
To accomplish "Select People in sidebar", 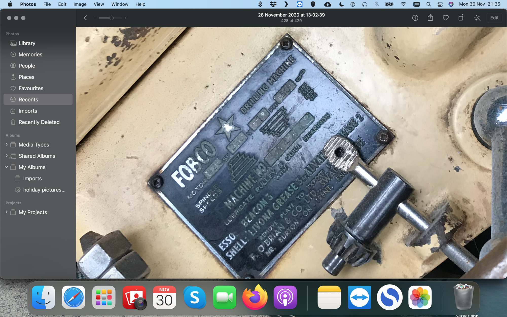I will (38, 66).
